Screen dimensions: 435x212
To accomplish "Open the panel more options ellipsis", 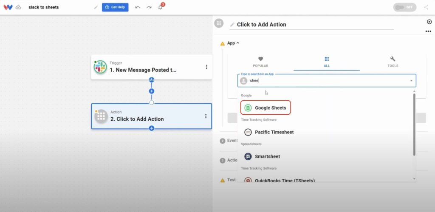I will tap(428, 31).
